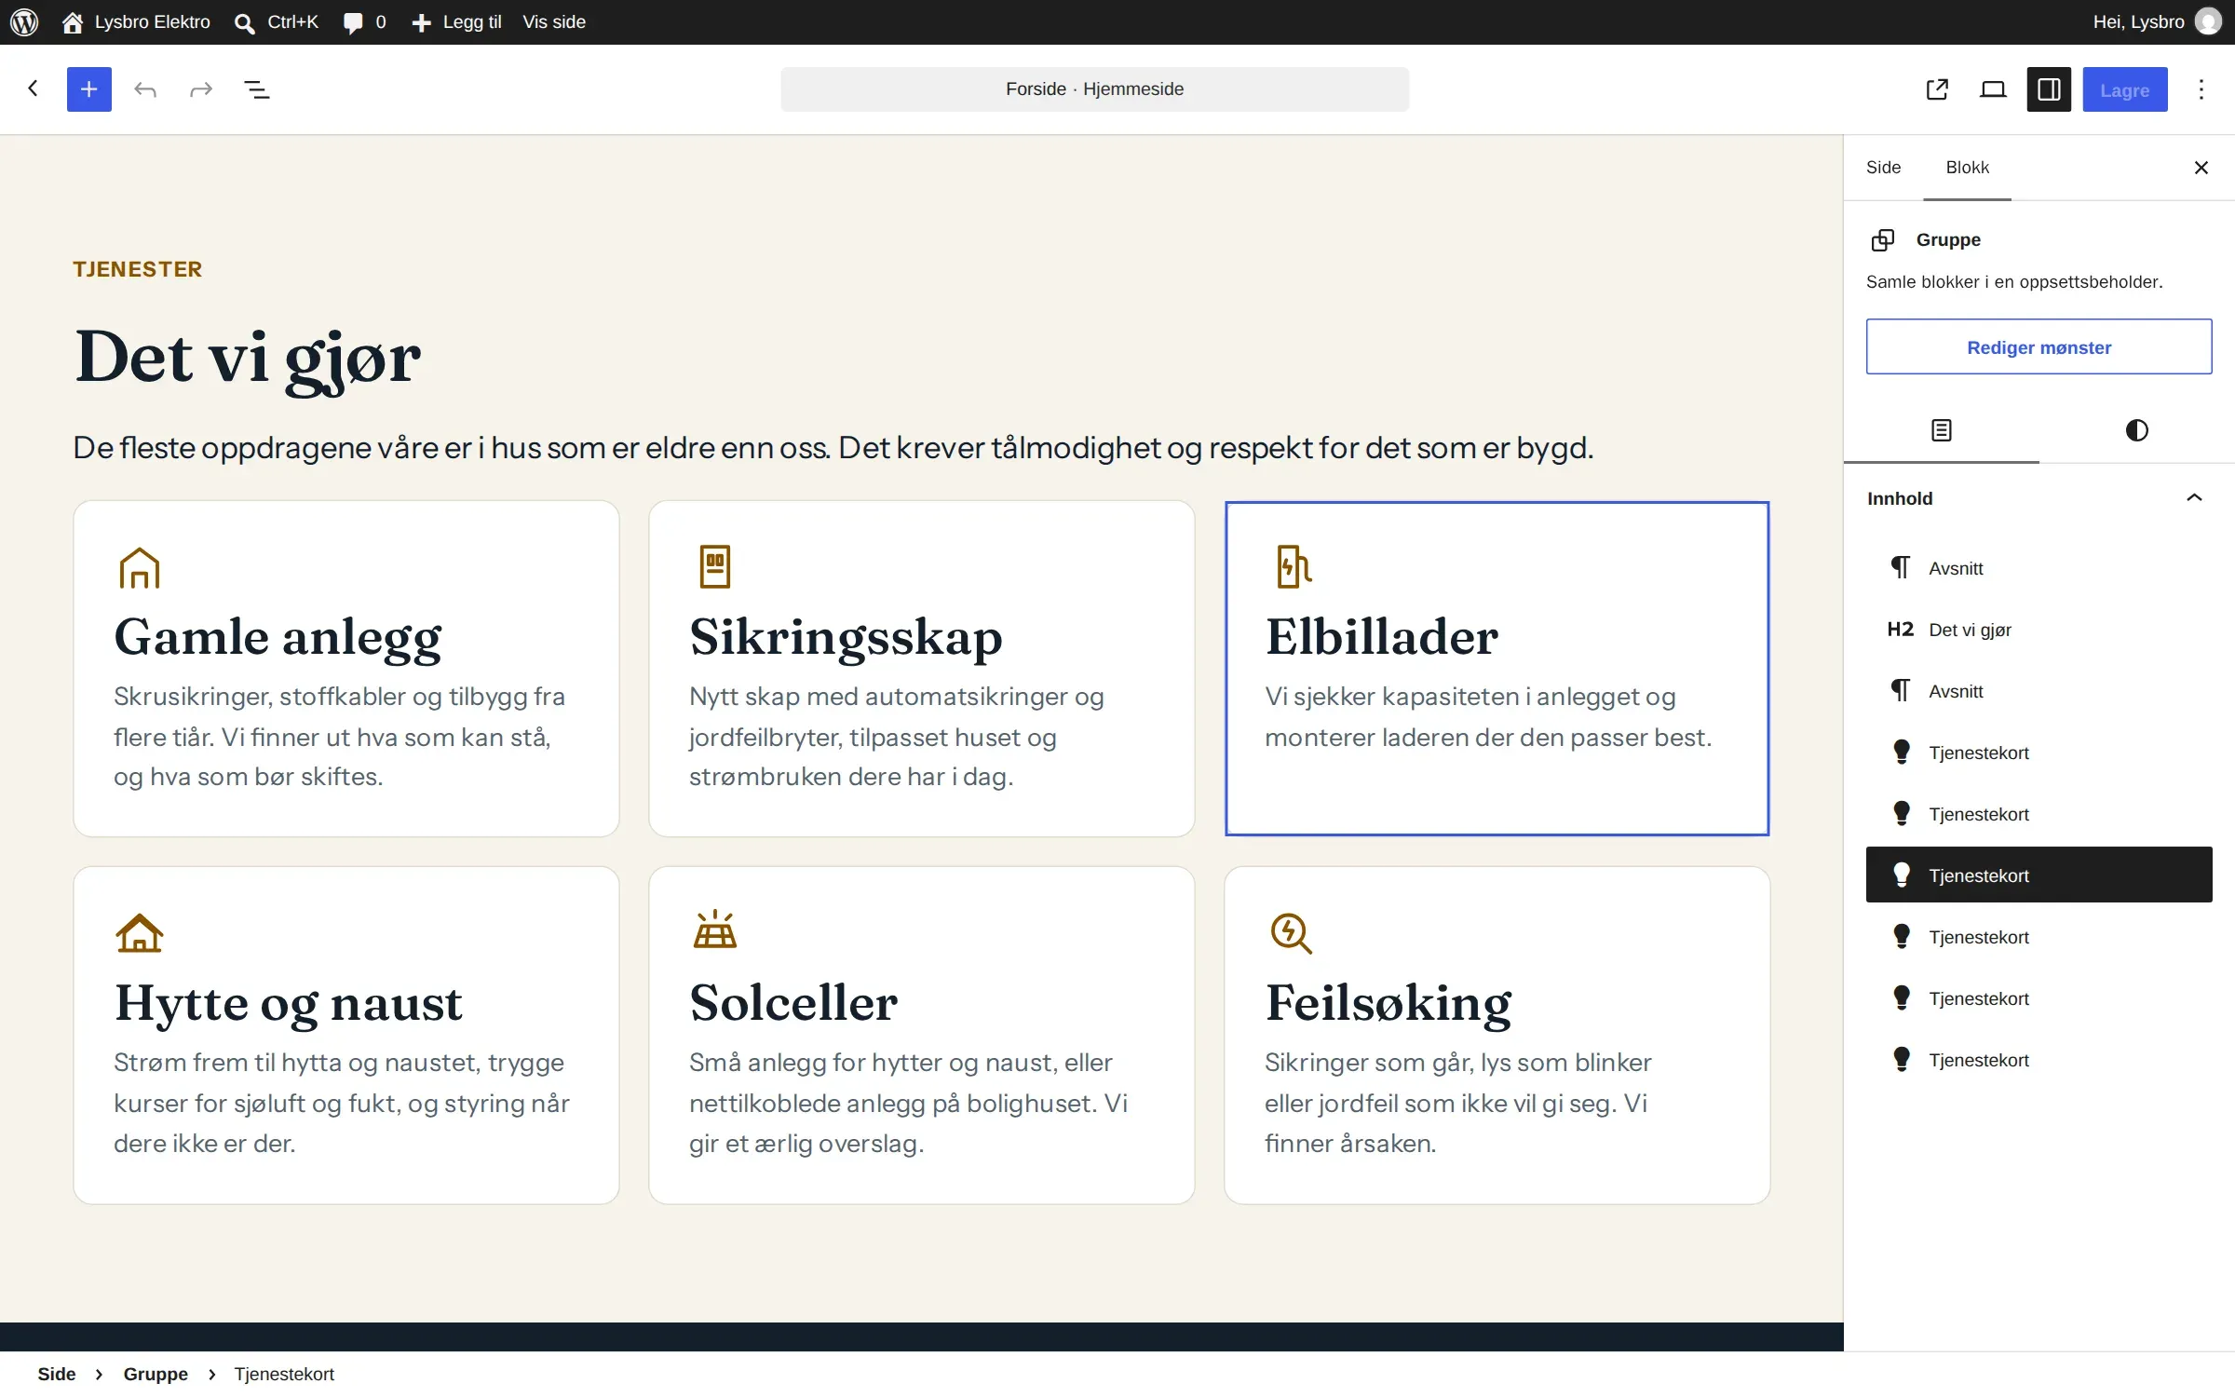Open the Legg til menu

[456, 22]
